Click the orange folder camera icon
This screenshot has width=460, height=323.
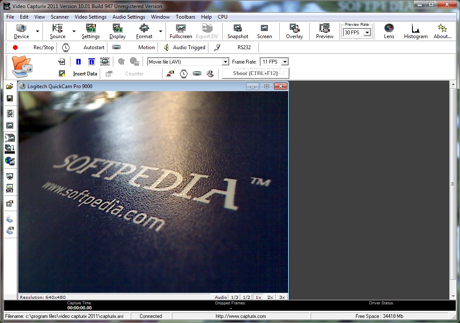pyautogui.click(x=22, y=67)
